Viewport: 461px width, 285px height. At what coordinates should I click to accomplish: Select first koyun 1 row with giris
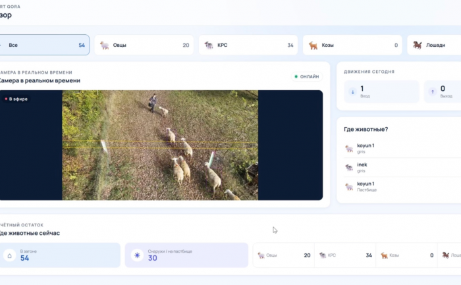coord(402,148)
